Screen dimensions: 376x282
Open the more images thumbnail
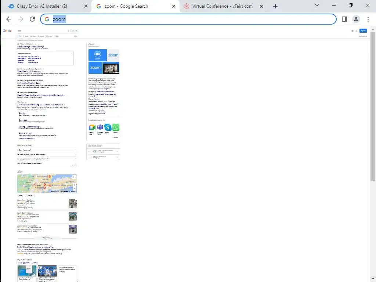click(x=111, y=68)
